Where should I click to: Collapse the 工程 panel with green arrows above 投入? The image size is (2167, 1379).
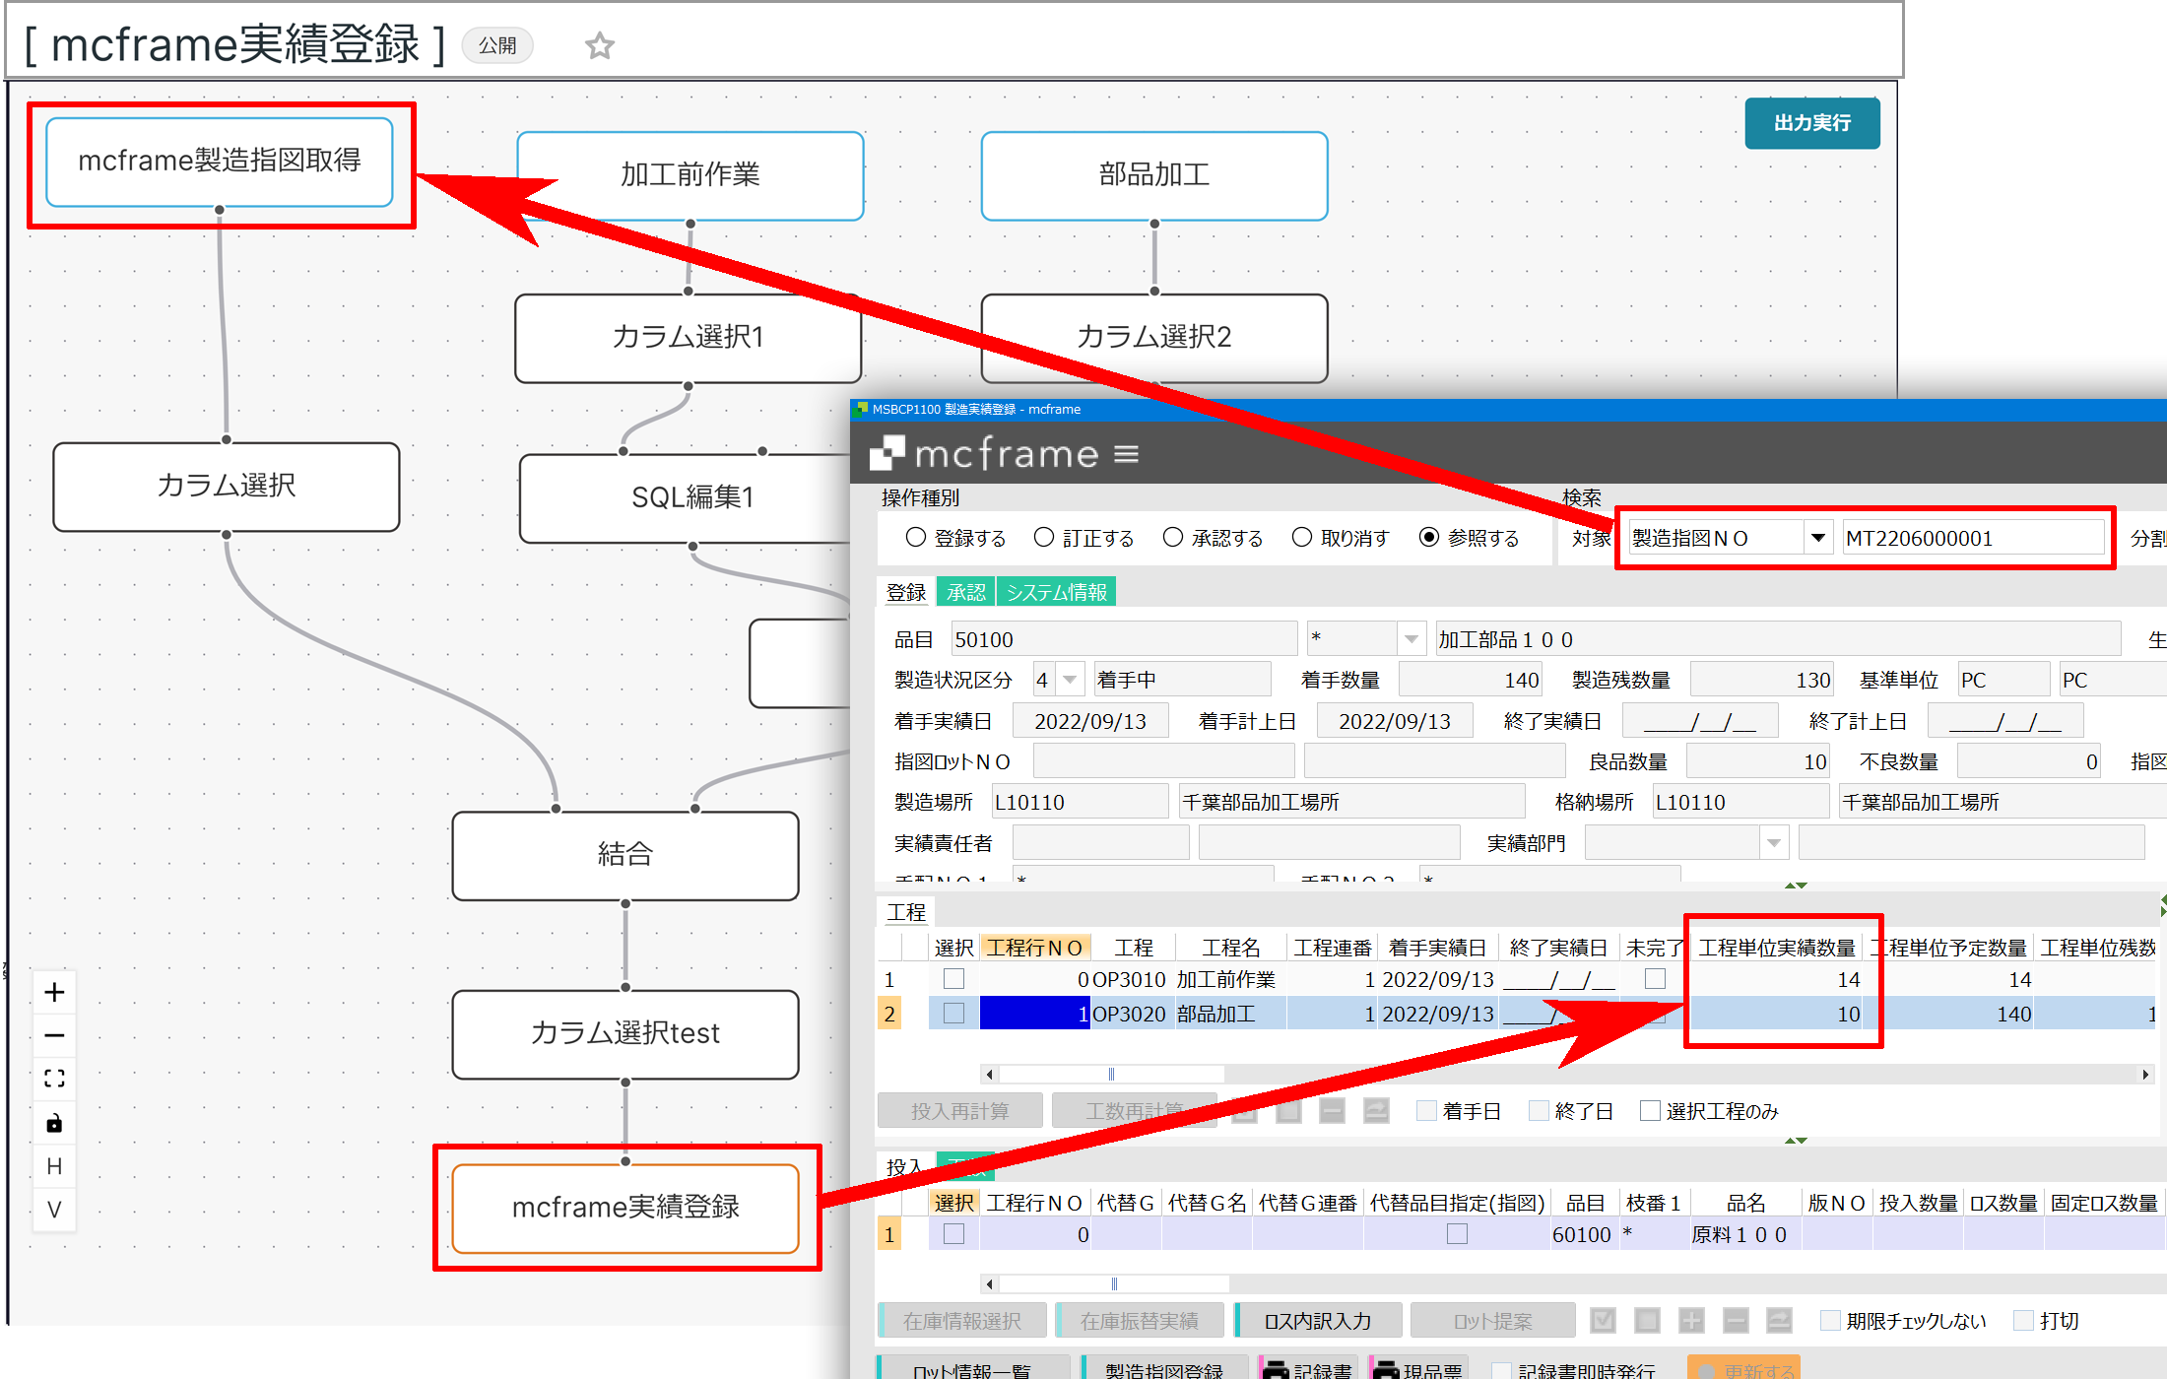1796,1141
